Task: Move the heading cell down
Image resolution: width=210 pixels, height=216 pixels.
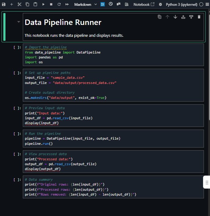Action: [x=175, y=17]
